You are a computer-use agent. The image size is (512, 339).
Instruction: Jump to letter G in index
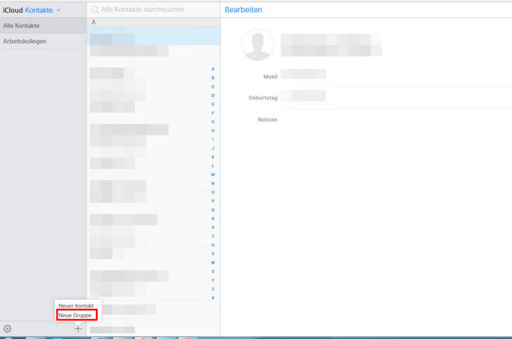click(x=213, y=122)
